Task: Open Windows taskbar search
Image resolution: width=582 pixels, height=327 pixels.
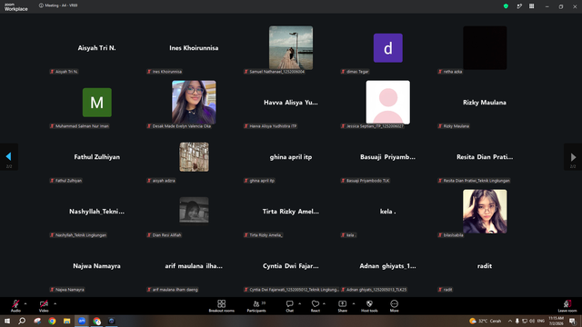Action: [x=22, y=321]
